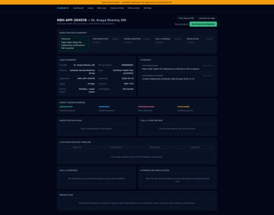The width and height of the screenshot is (274, 215).
Task: Click the Unknowns label in Agent Understanding
Action: click(104, 107)
